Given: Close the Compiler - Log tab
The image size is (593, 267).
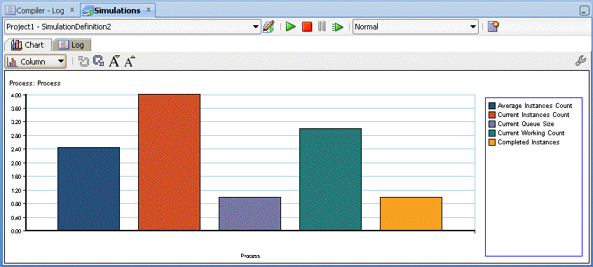Looking at the screenshot, I should pos(72,10).
